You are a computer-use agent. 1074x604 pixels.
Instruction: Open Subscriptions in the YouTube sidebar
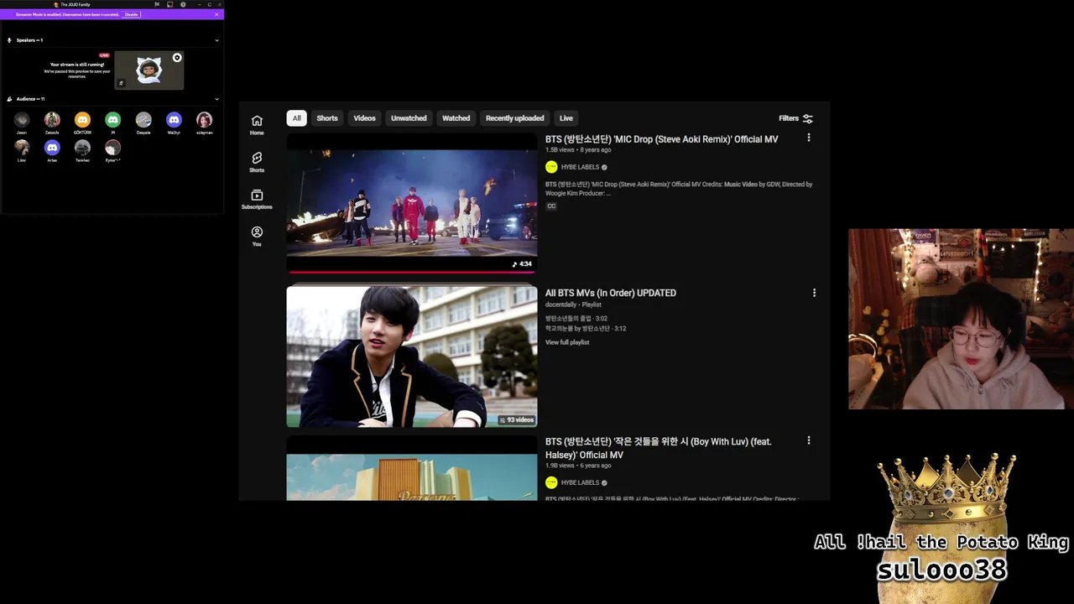257,199
